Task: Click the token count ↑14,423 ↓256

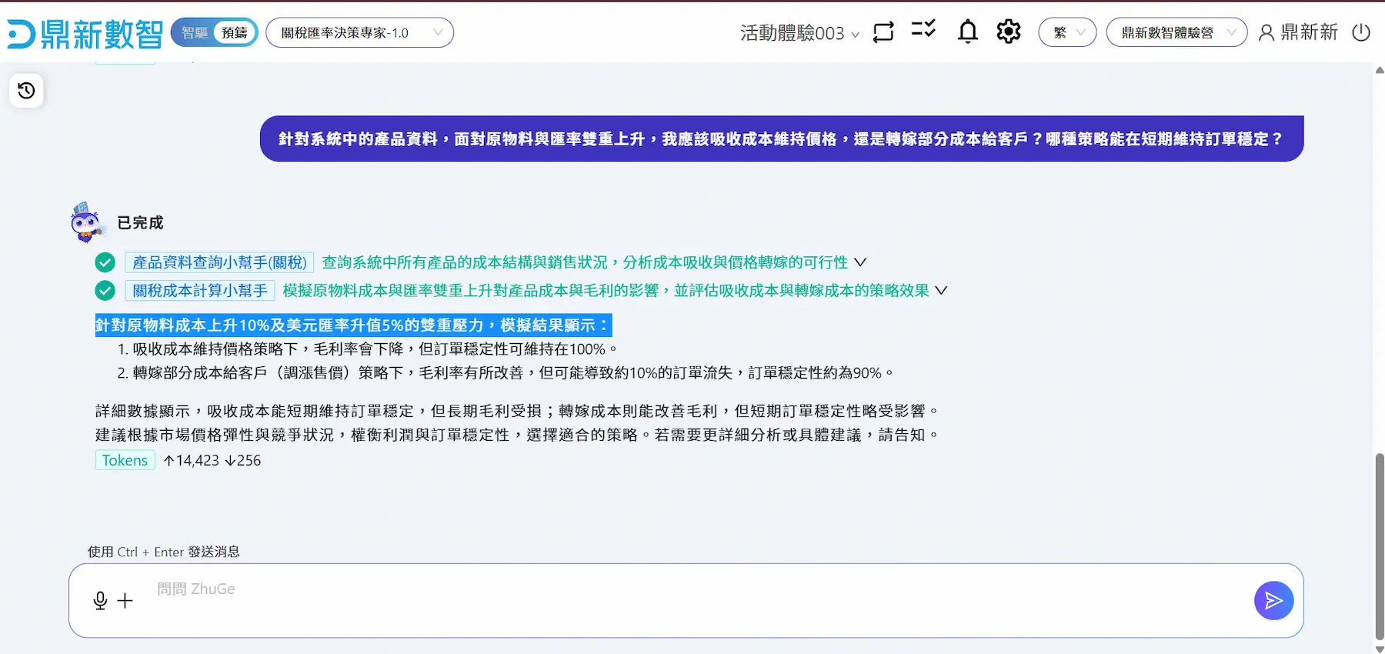Action: click(x=212, y=460)
